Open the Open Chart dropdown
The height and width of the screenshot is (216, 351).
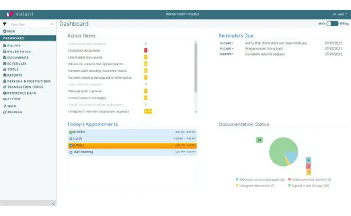[32, 24]
